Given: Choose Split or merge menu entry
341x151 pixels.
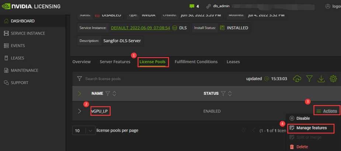Looking at the screenshot, I should pyautogui.click(x=306, y=137).
